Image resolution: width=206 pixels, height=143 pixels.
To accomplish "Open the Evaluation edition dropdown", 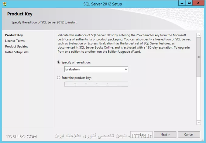I will [x=96, y=69].
